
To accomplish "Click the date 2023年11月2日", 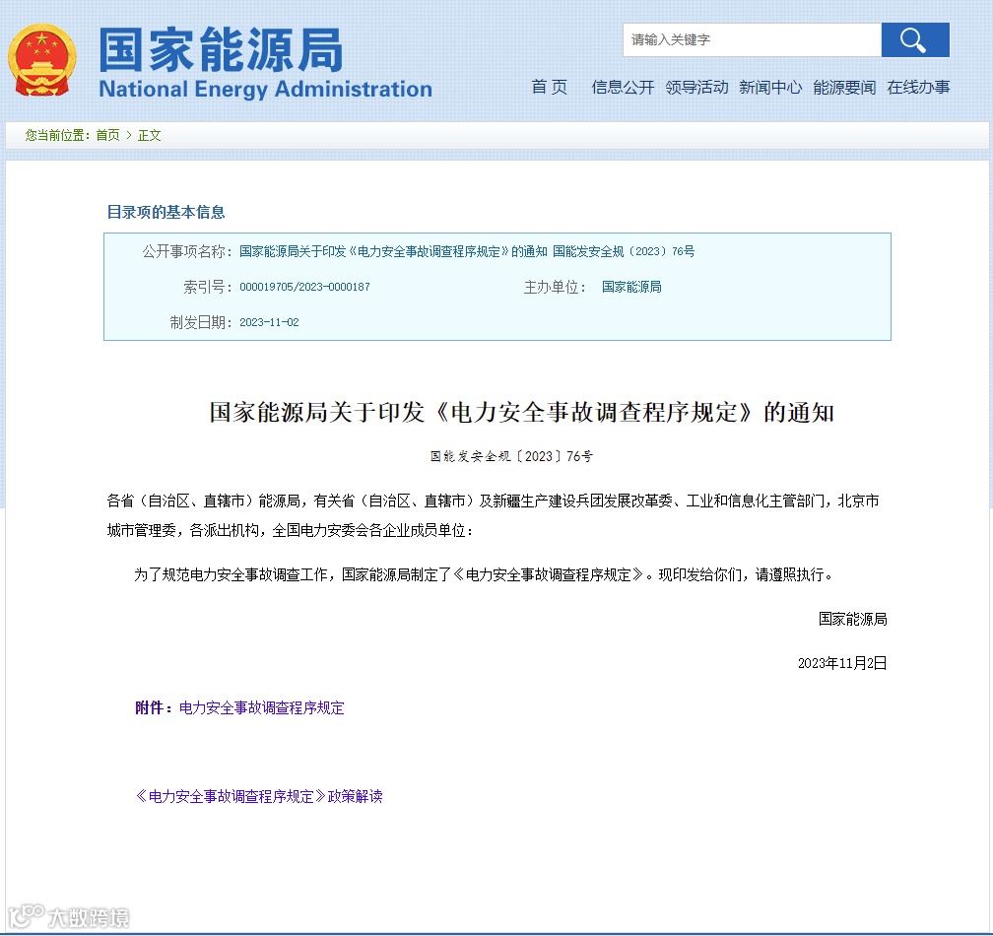I will coord(842,663).
